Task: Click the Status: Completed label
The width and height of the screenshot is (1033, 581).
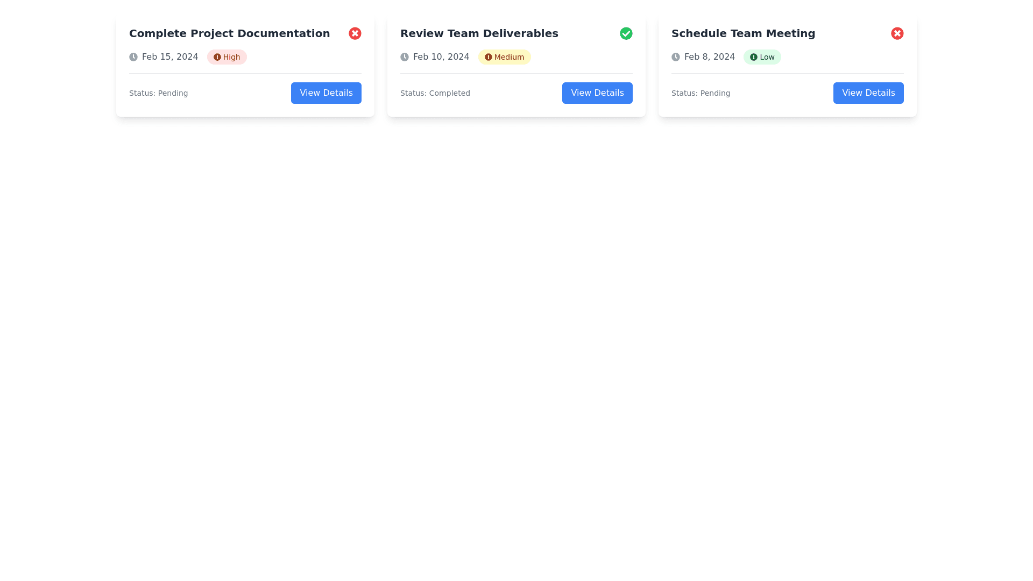Action: click(435, 93)
